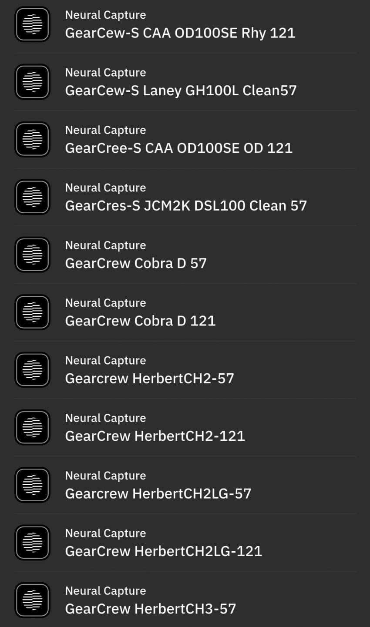Click the capture icon for JCM2K DSL100 Clean 57
Viewport: 370px width, 627px height.
pos(33,197)
